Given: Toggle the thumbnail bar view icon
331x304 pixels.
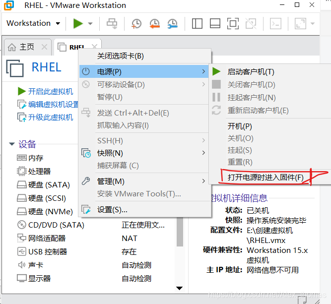Looking at the screenshot, I should point(215,23).
